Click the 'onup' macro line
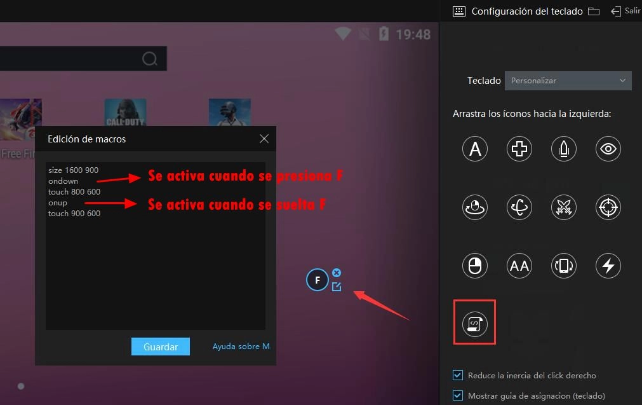 [57, 203]
